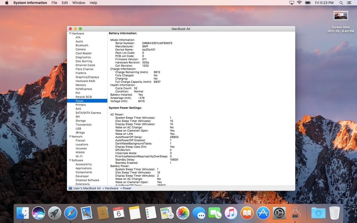Viewport: 357px width, 223px height.
Task: Open Contacts book icon in dock
Action: 103,213
